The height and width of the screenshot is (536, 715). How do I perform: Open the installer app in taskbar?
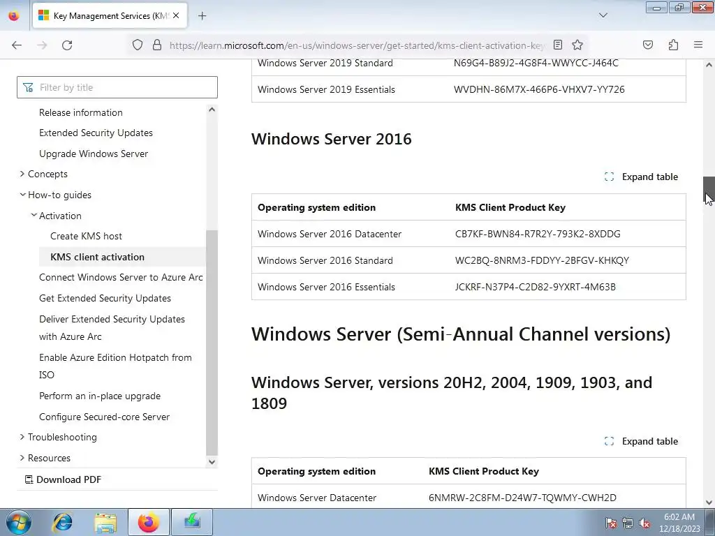point(192,522)
